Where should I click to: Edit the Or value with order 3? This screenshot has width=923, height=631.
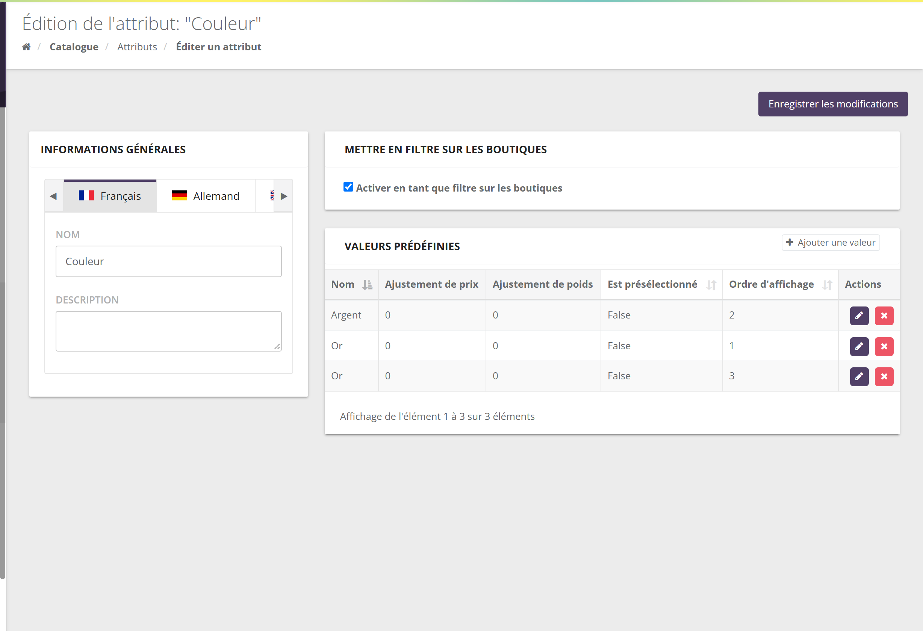(x=859, y=376)
